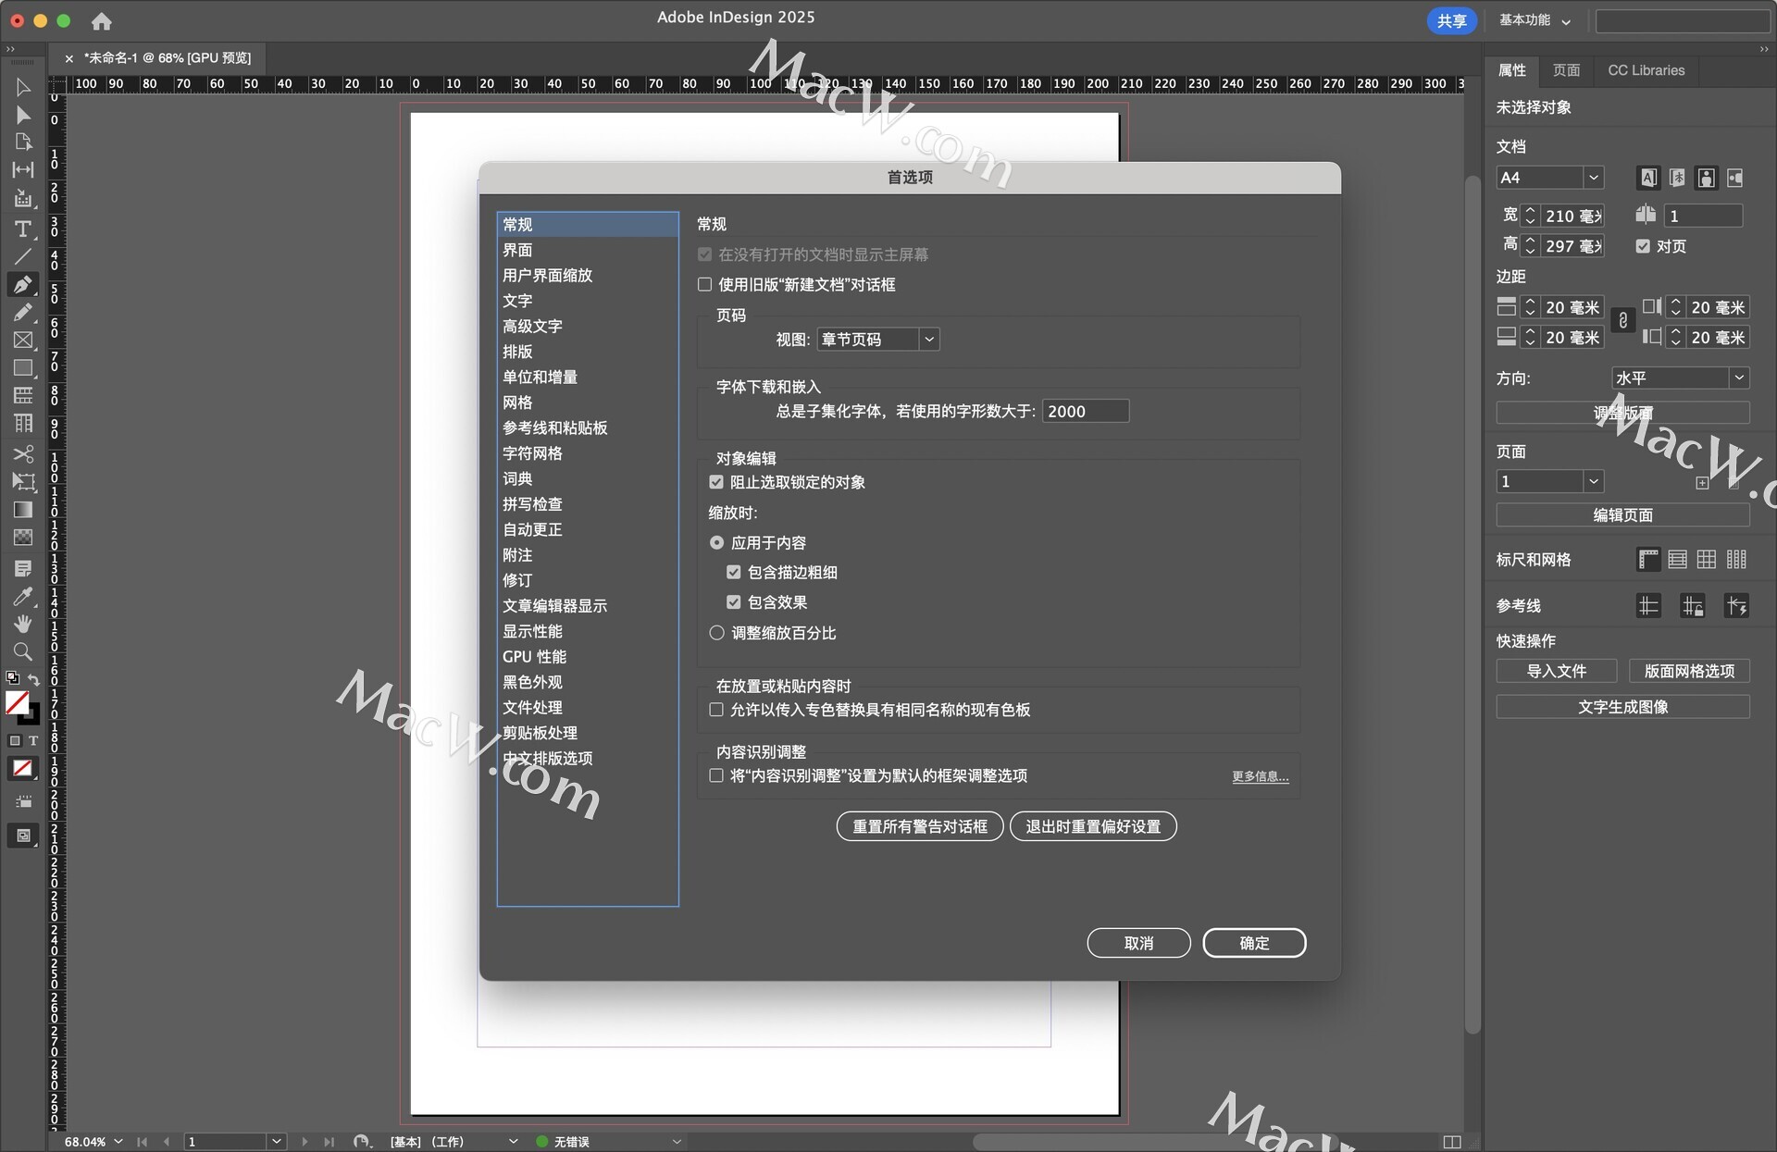
Task: Select the Type tool in toolbar
Action: (23, 229)
